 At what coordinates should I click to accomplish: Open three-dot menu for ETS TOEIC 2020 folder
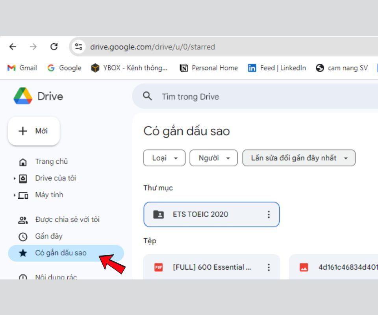coord(269,215)
